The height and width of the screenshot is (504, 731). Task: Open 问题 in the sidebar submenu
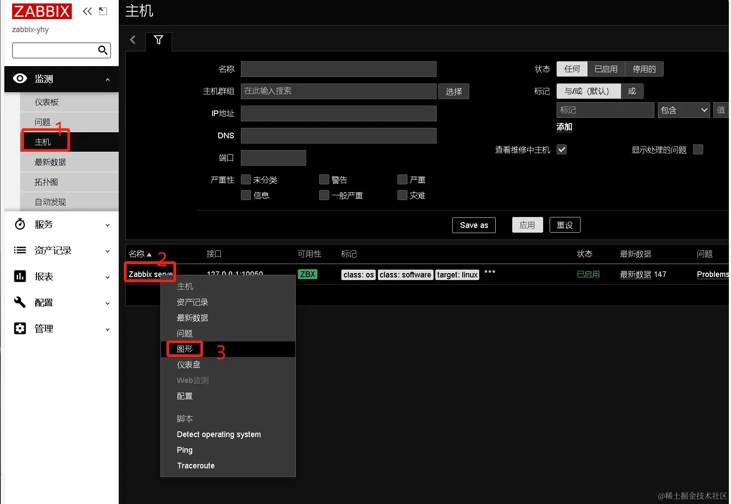(x=69, y=122)
